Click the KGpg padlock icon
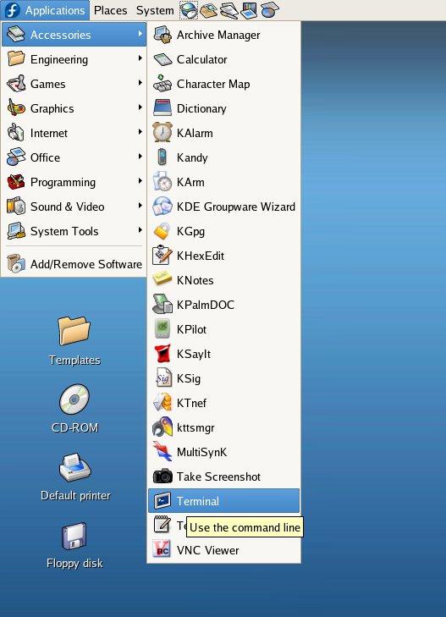 [x=162, y=231]
